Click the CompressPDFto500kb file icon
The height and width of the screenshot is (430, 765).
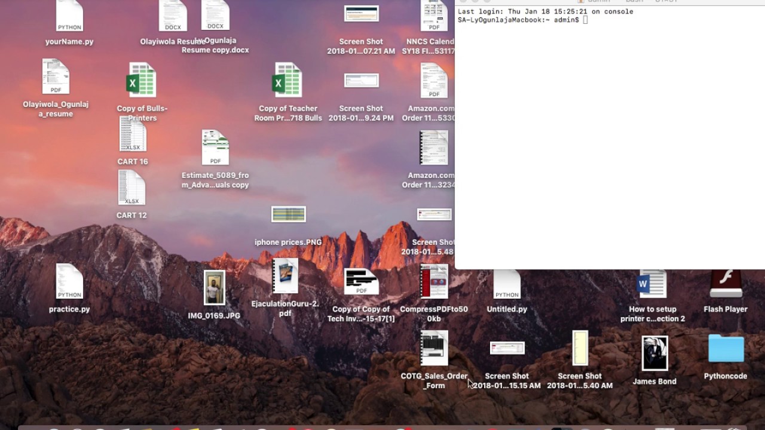tap(434, 281)
